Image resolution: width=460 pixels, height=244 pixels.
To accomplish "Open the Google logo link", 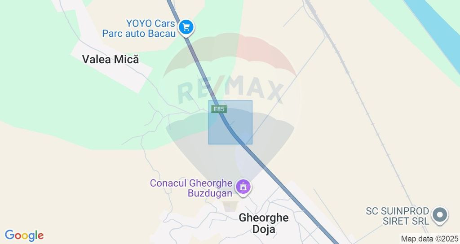I will 24,235.
